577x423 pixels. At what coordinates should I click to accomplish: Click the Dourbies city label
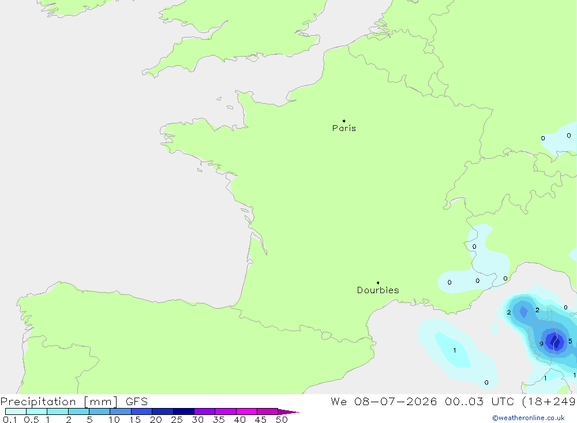378,290
